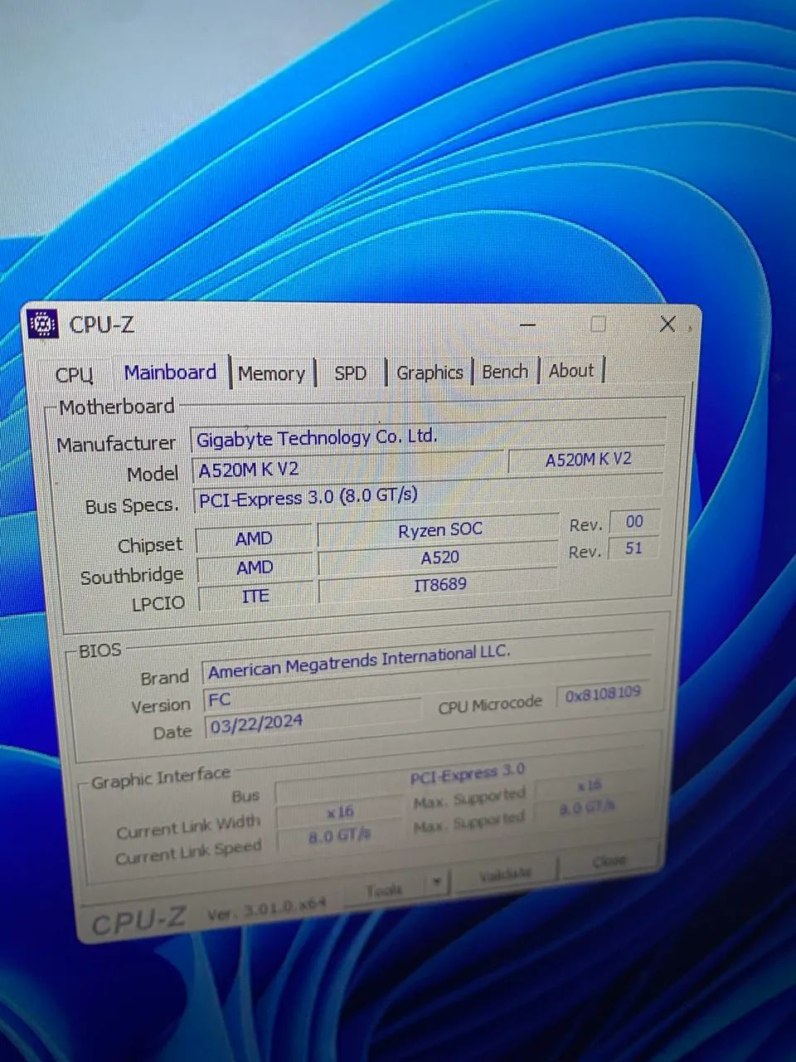Click the Current Link Speed label
Screen dimensions: 796x1062
point(188,852)
